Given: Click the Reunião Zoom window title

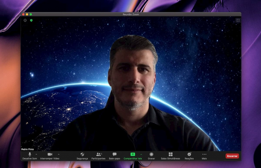Looking at the screenshot, I should tap(131, 15).
